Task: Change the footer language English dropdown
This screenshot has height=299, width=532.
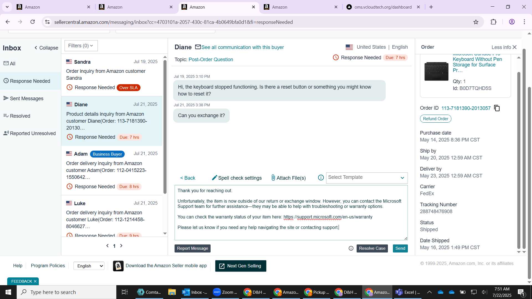Action: [x=89, y=266]
